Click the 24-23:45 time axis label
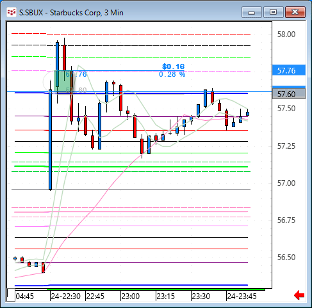This screenshot has height=308, width=312. pyautogui.click(x=242, y=296)
